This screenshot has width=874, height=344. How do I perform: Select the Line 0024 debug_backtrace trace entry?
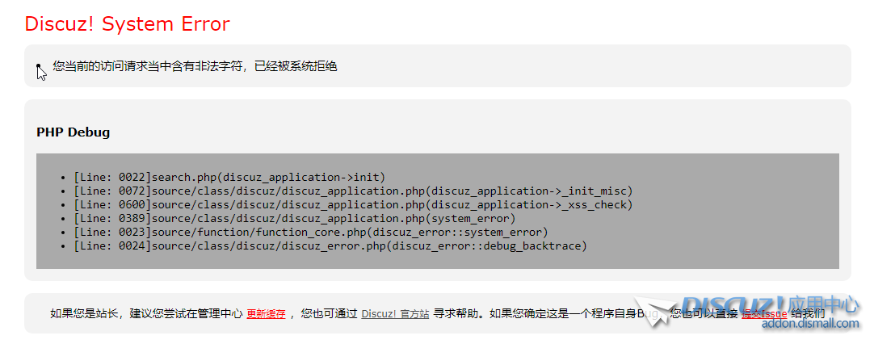click(x=330, y=245)
